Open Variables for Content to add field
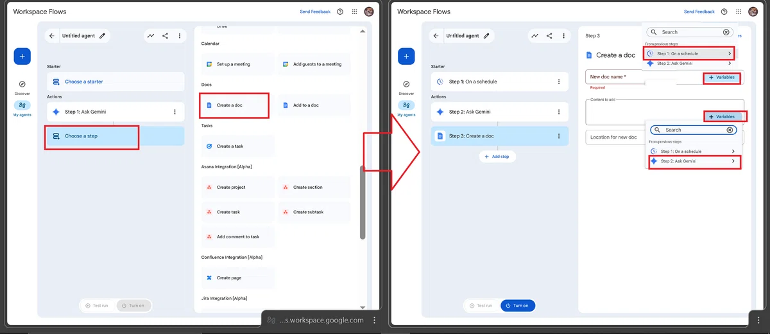The height and width of the screenshot is (334, 770). coord(723,117)
